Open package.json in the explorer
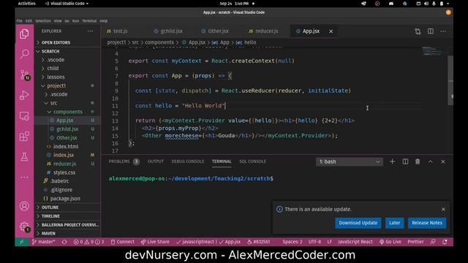The width and height of the screenshot is (468, 263). coord(65,198)
